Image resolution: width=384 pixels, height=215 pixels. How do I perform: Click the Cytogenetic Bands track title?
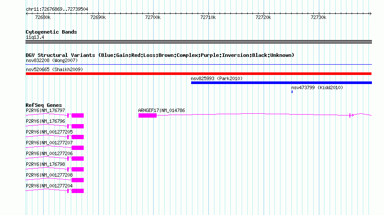click(51, 32)
